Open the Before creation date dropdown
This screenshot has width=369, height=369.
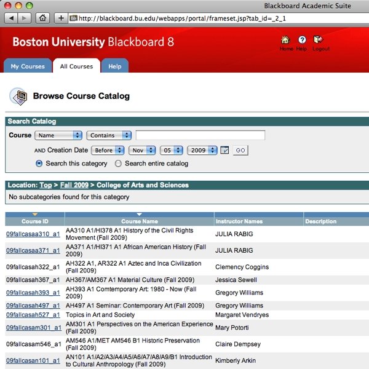108,150
